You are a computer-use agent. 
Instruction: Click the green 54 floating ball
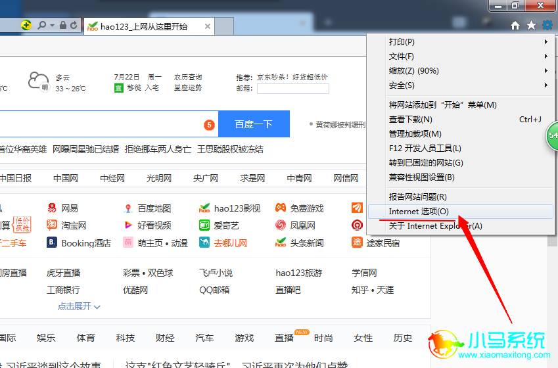pos(552,135)
